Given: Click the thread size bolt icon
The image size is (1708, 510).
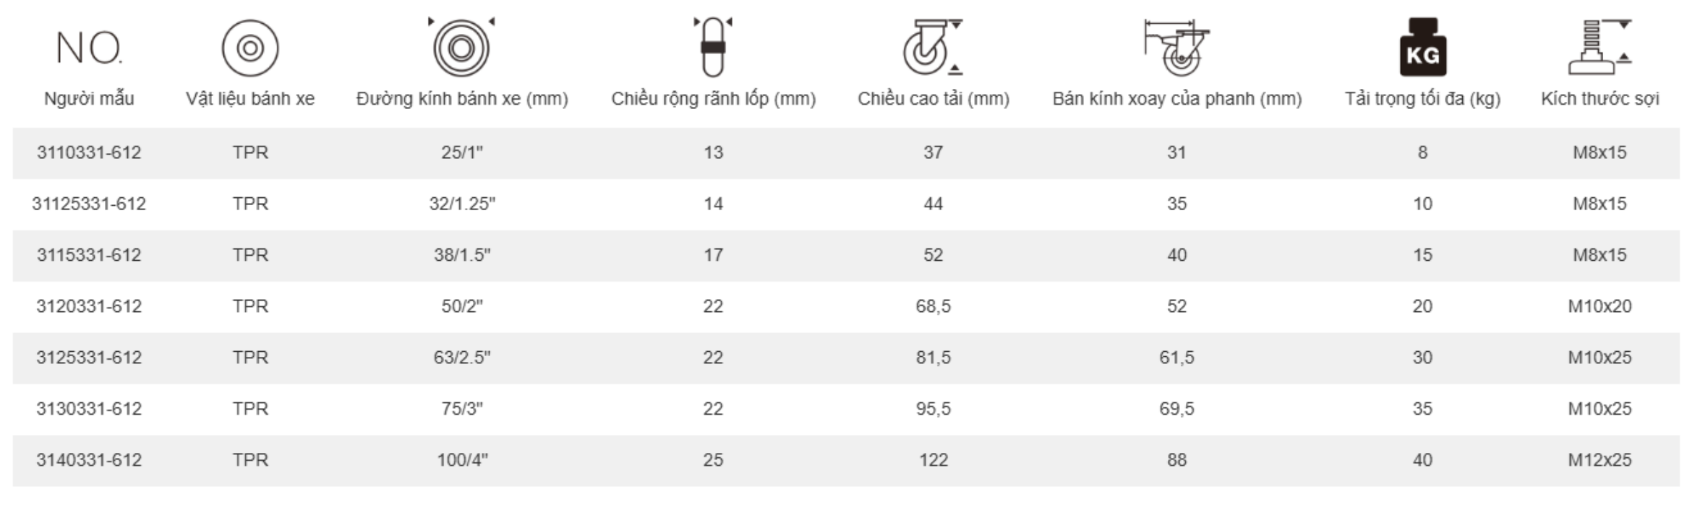Looking at the screenshot, I should pyautogui.click(x=1600, y=48).
